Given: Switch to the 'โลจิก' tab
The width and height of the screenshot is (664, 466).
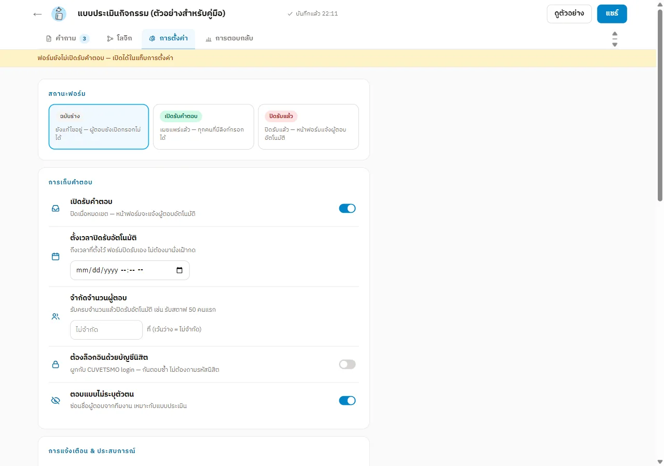Looking at the screenshot, I should [119, 39].
